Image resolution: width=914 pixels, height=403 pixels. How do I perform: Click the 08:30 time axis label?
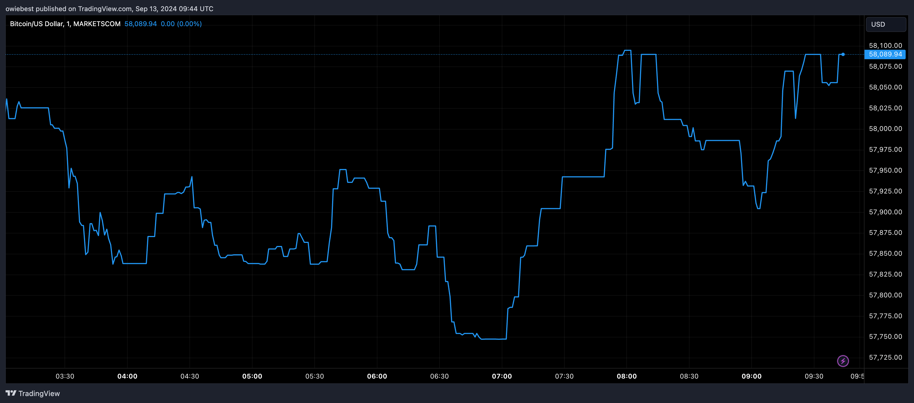coord(689,376)
